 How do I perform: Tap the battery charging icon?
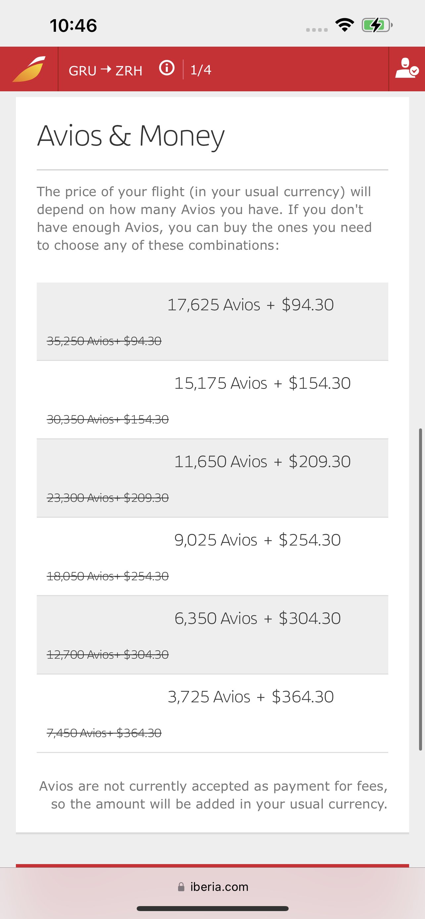pos(377,25)
